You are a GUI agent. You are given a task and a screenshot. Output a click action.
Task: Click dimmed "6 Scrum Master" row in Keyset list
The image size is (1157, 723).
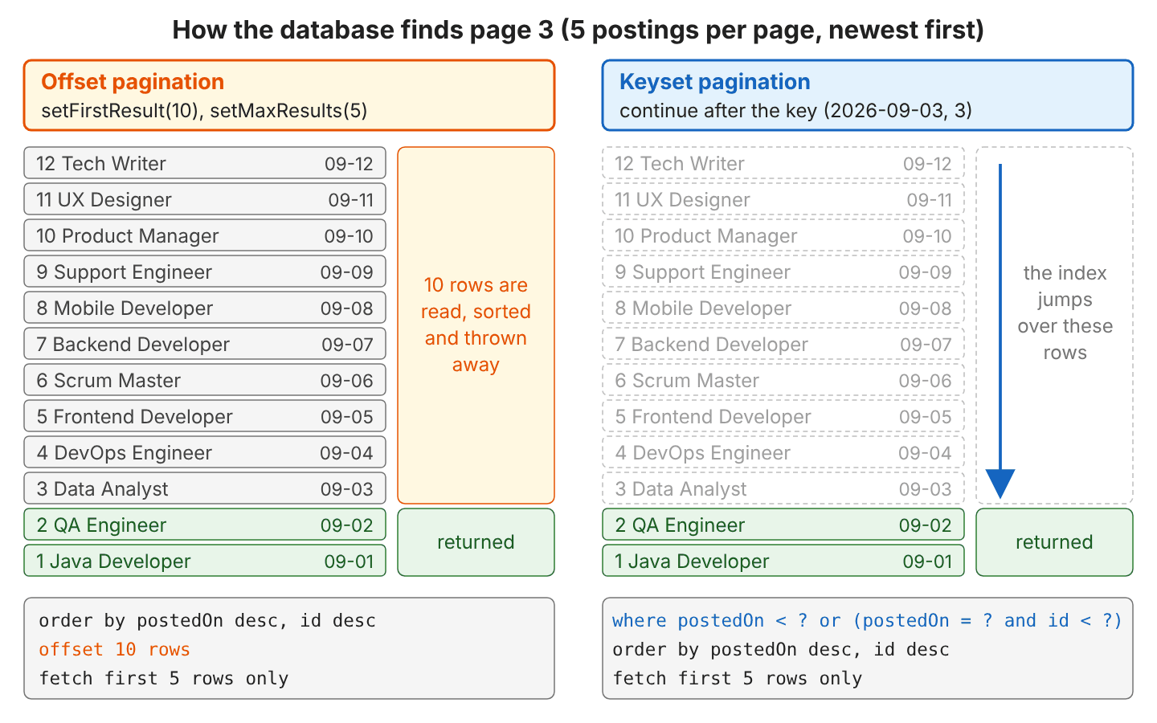[x=783, y=380]
